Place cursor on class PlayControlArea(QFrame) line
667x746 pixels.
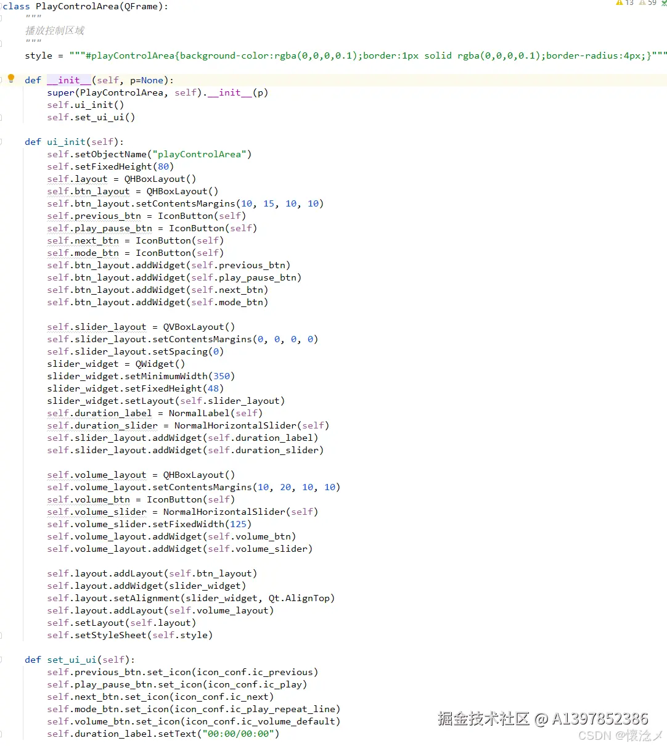click(x=85, y=6)
